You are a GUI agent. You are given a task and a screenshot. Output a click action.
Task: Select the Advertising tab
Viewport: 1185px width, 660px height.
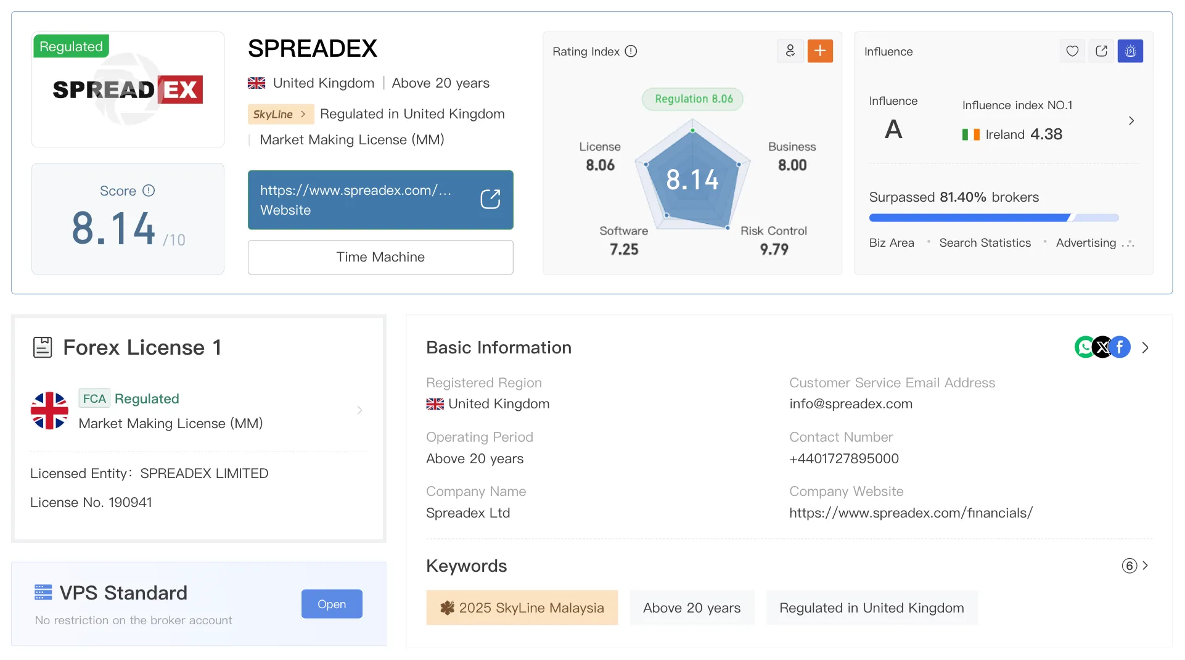[1086, 243]
